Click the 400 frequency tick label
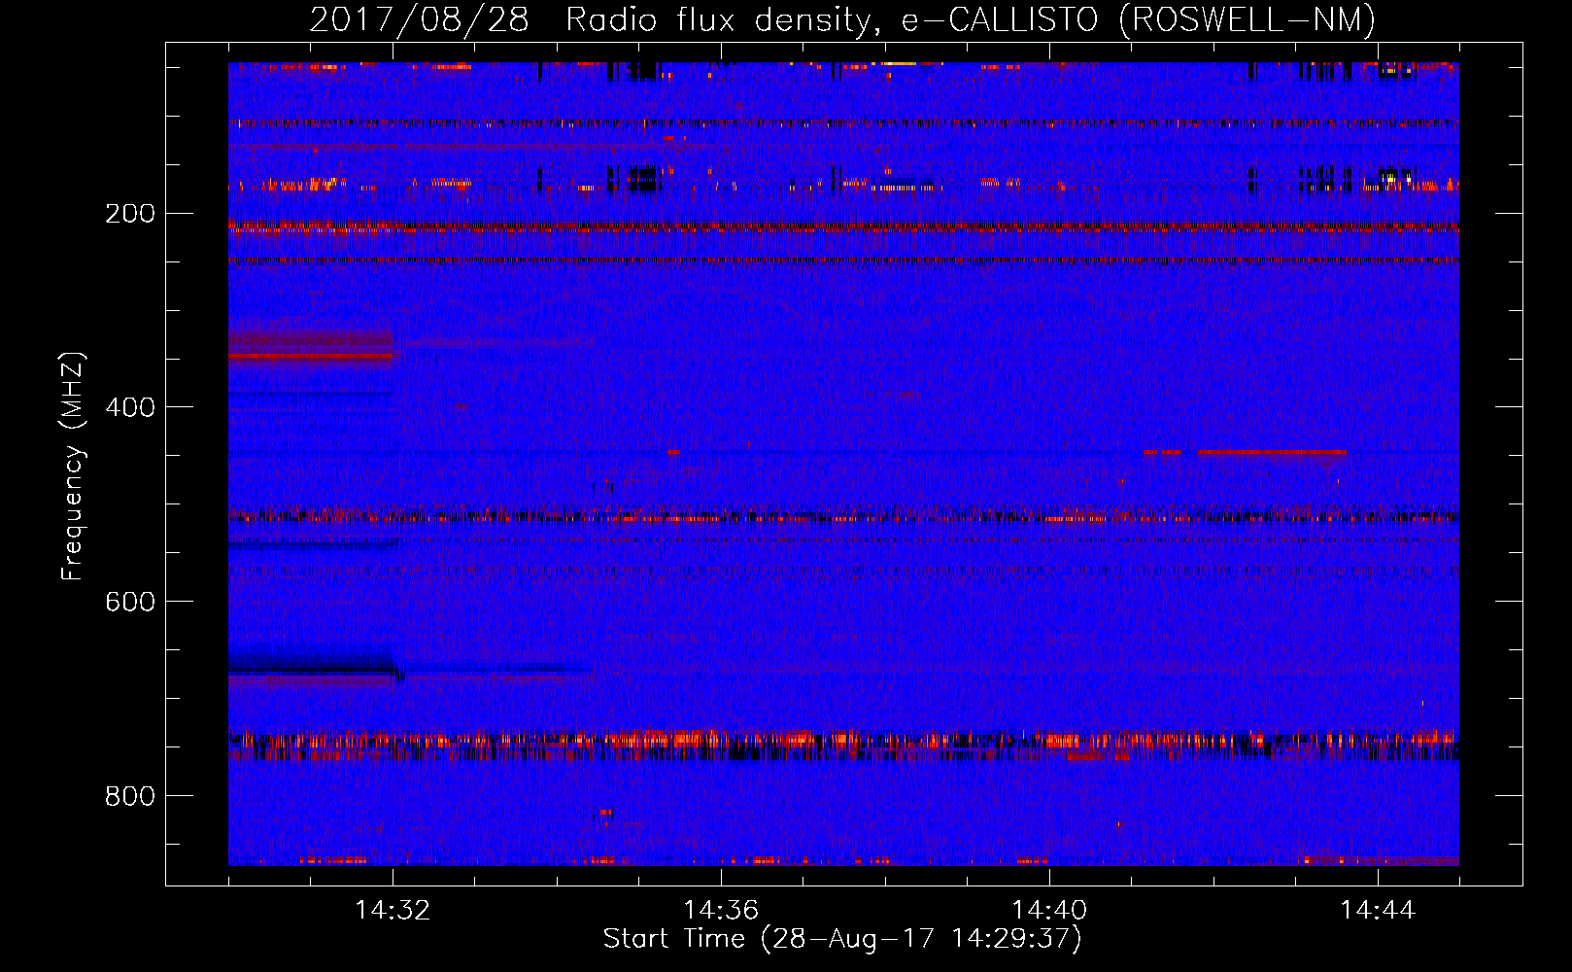This screenshot has height=972, width=1572. 130,407
